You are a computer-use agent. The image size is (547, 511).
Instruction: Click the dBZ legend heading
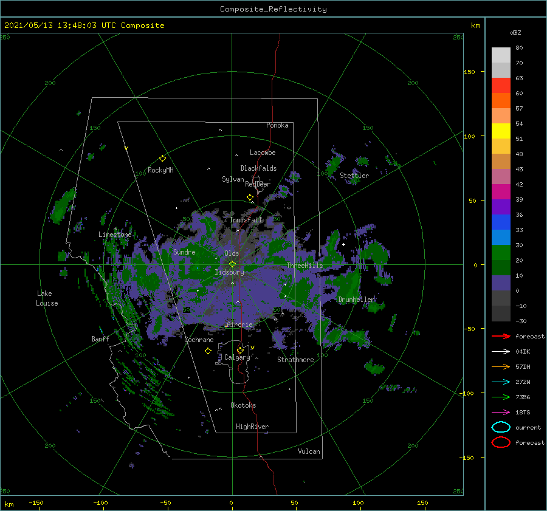coord(515,32)
